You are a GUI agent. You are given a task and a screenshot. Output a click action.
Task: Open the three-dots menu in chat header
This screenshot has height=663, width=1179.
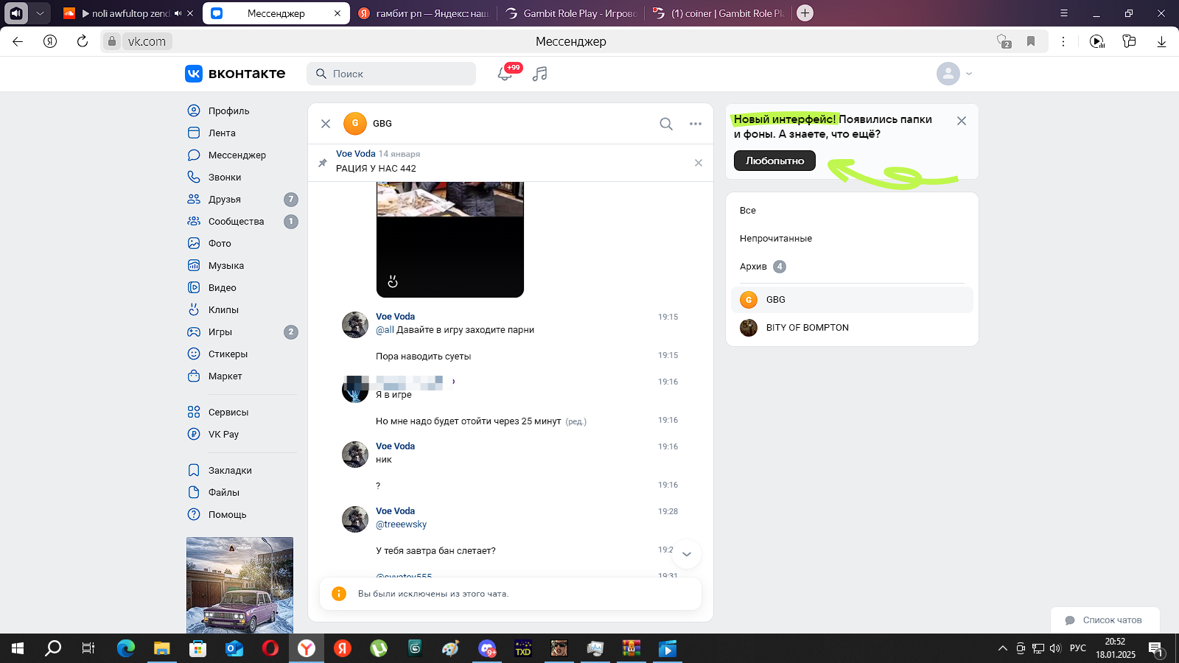pos(696,124)
